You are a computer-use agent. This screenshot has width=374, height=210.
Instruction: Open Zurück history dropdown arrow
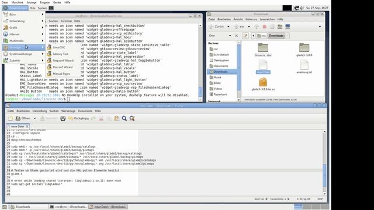click(x=228, y=27)
